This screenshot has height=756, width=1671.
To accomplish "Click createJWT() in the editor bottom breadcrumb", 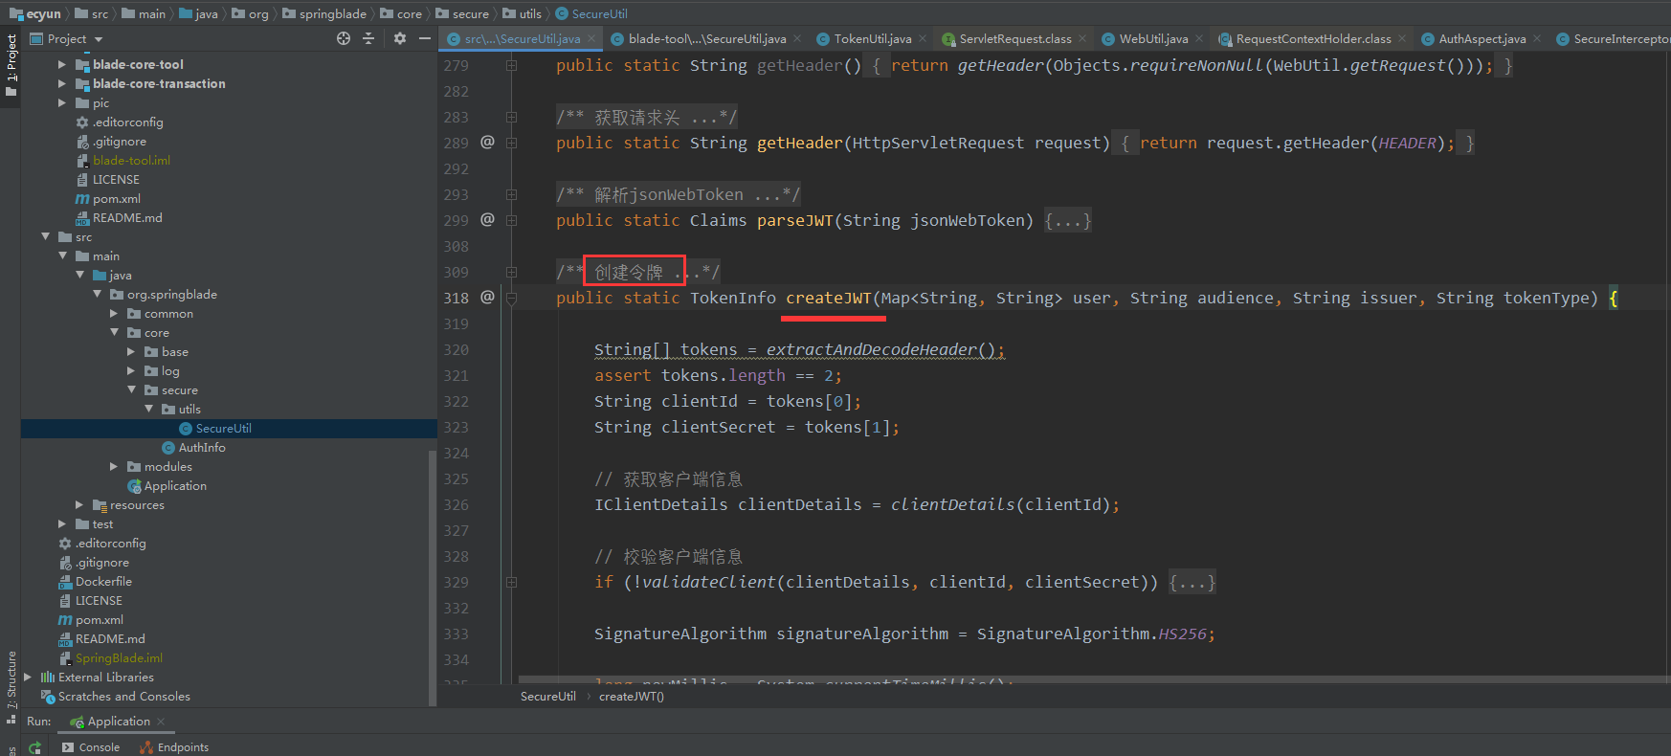I will (x=632, y=697).
